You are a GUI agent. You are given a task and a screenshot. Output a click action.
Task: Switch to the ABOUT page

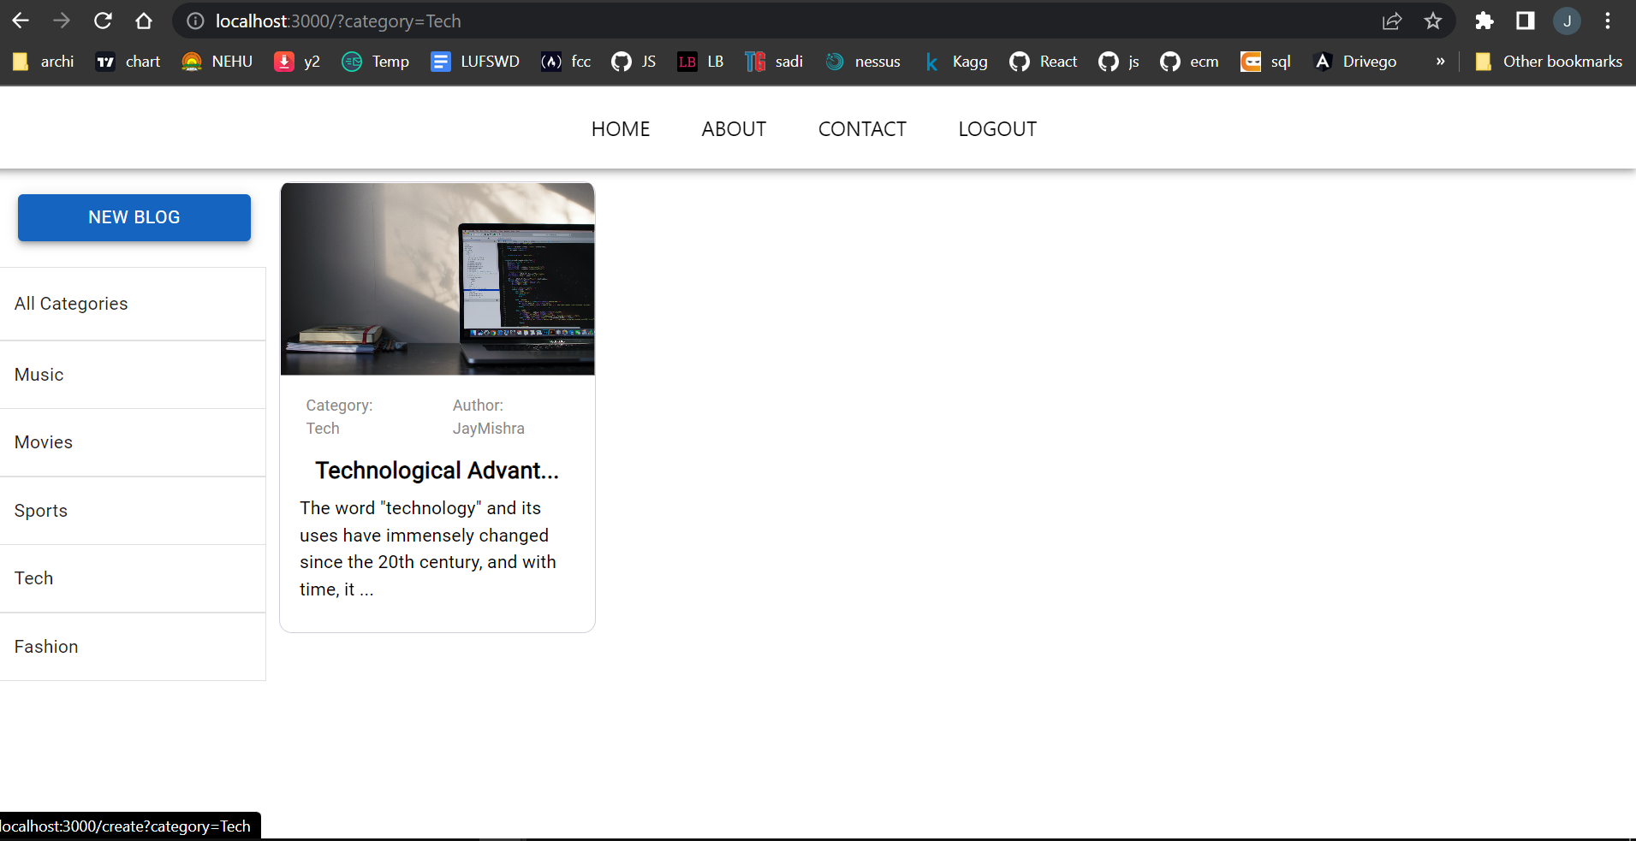(x=734, y=128)
